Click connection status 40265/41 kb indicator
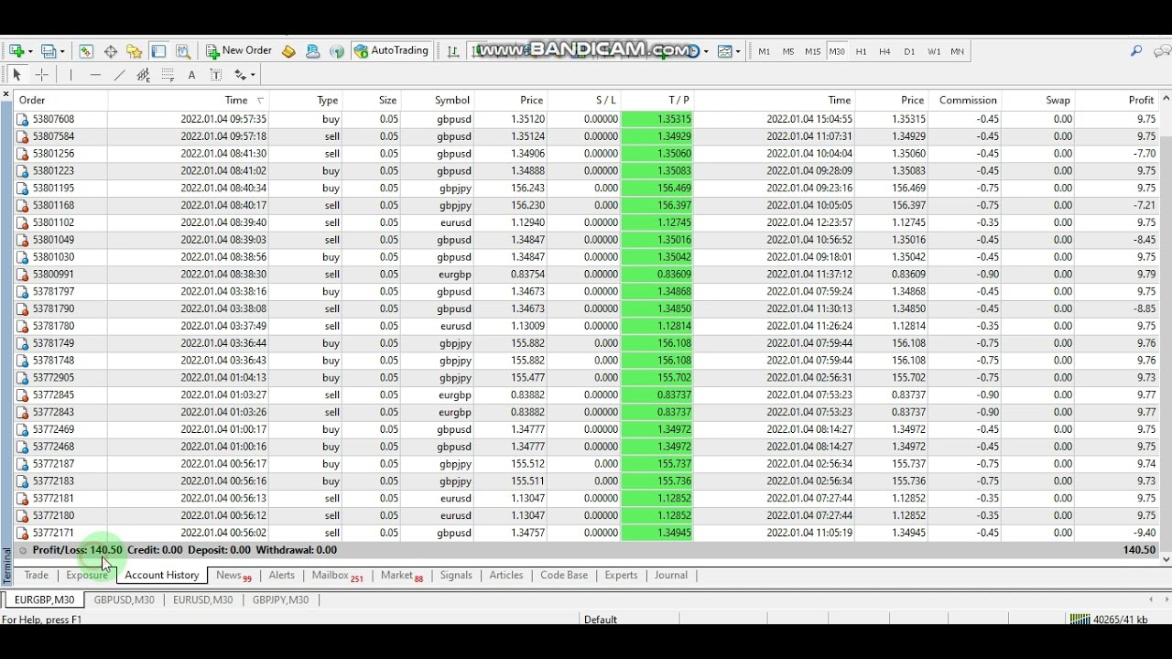This screenshot has width=1172, height=659. 1109,620
